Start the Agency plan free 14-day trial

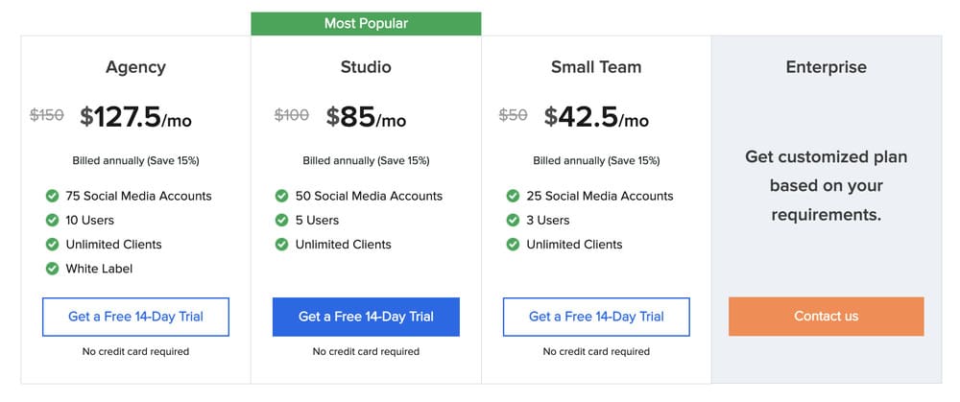[135, 317]
